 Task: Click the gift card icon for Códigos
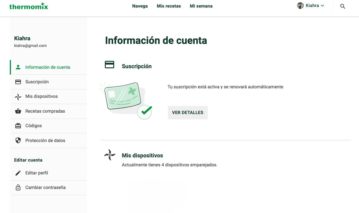click(x=18, y=126)
